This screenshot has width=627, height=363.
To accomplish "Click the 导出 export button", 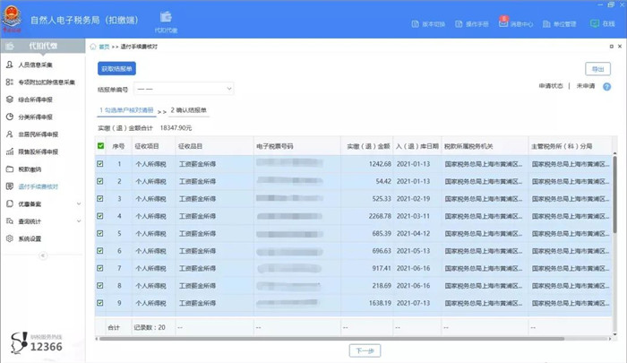I will pos(597,68).
